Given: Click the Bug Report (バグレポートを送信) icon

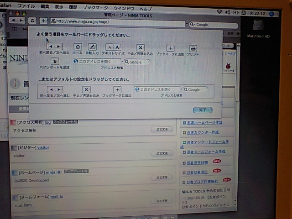Looking at the screenshot, I should 55,61.
